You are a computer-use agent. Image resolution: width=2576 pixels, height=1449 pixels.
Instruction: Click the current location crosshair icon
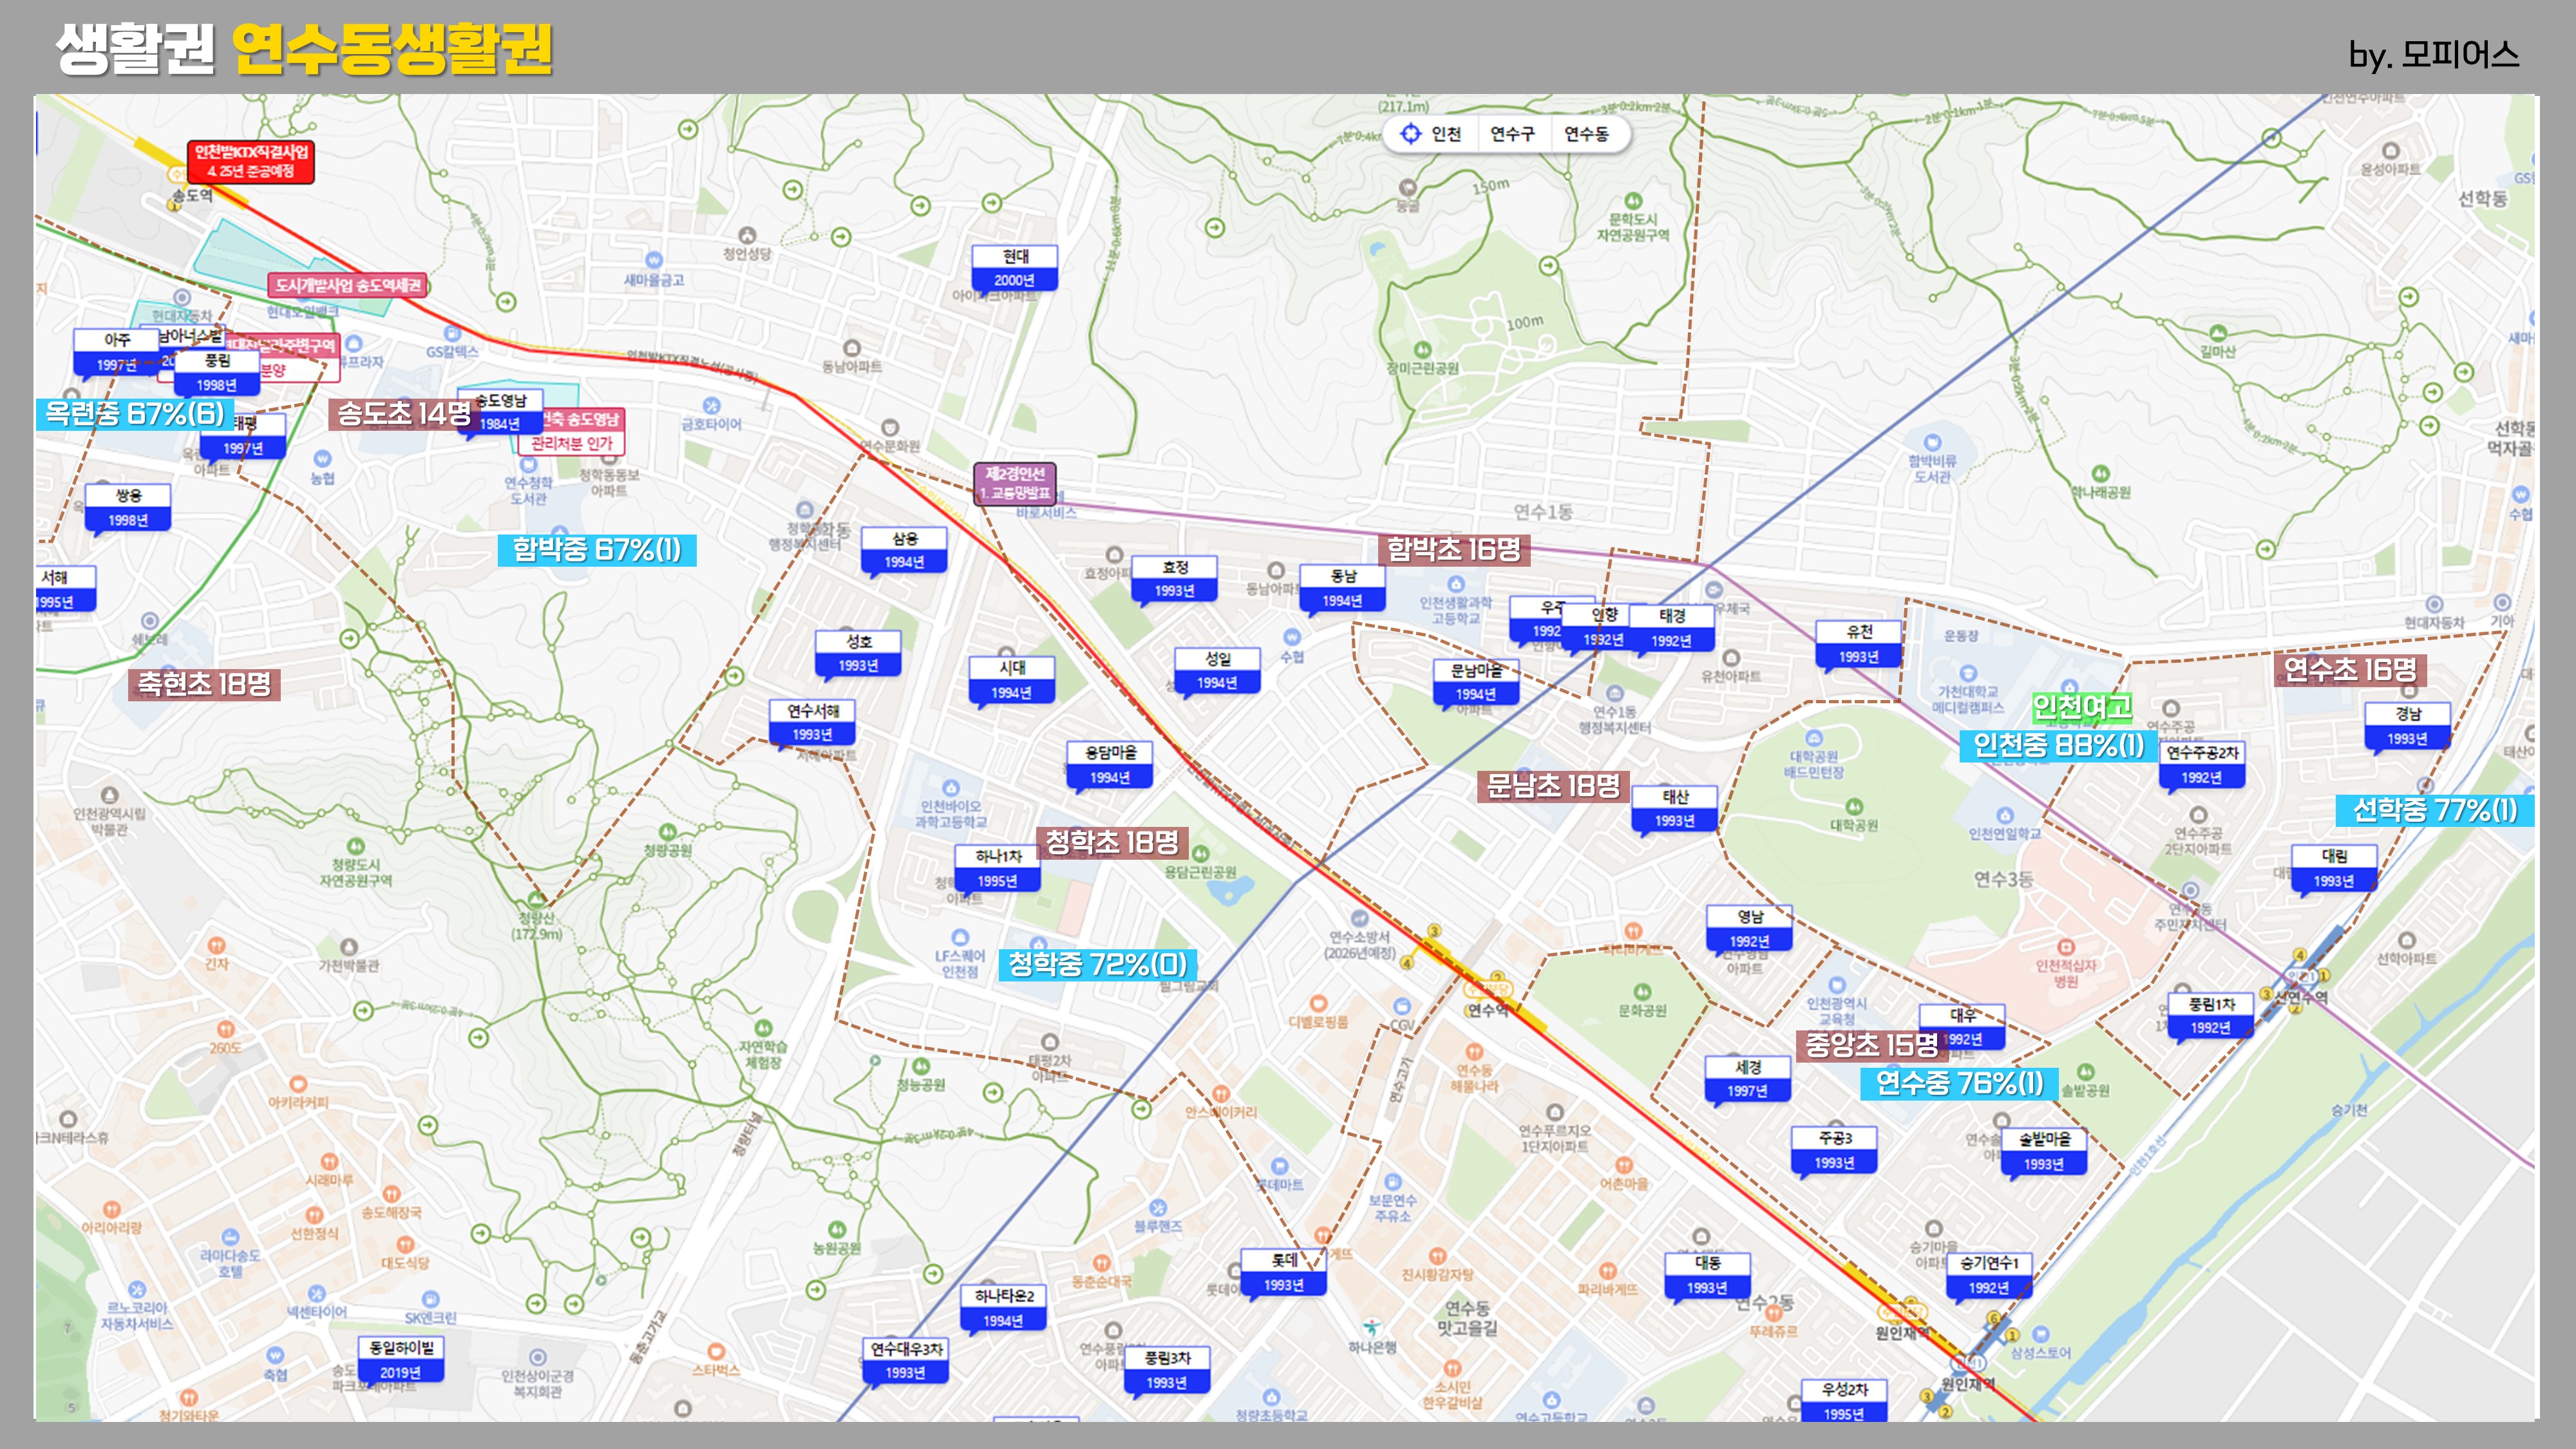click(x=1410, y=134)
